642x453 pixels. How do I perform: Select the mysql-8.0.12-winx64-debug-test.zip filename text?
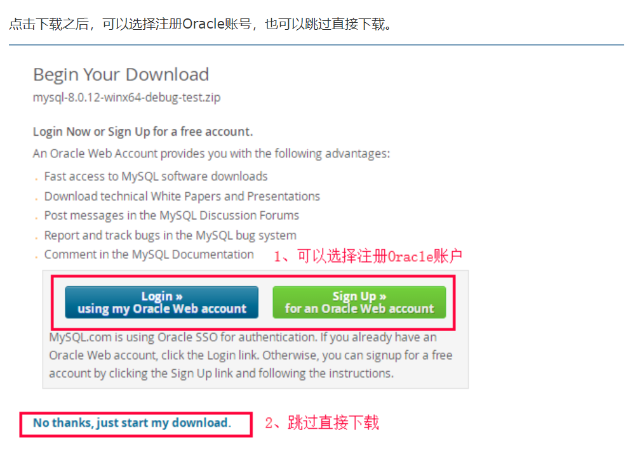[126, 98]
